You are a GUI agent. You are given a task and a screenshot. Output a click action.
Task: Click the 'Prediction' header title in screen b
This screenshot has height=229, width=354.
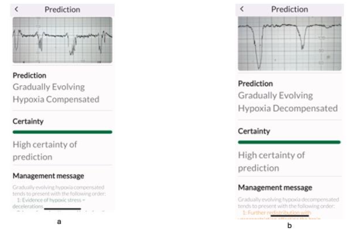(290, 9)
